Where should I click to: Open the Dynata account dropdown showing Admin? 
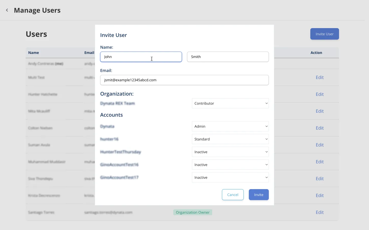[x=230, y=126]
